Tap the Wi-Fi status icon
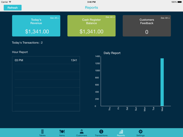Viewport: 183px width, 137px height. pyautogui.click(x=10, y=2)
